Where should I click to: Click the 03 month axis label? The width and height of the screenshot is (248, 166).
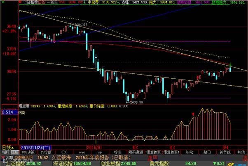click(x=172, y=148)
